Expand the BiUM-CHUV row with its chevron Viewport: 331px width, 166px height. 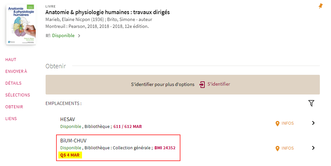pyautogui.click(x=313, y=148)
